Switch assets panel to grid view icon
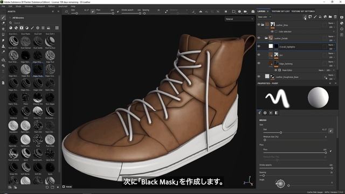 coord(57,28)
